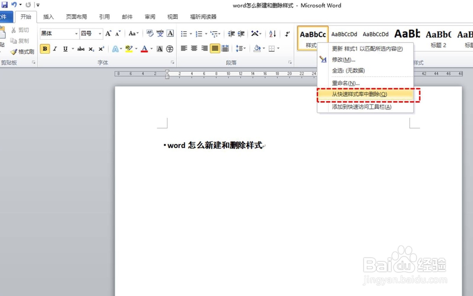Screen dimensions: 473x296
Task: Click the show/hide paragraph marks icon
Action: [287, 35]
